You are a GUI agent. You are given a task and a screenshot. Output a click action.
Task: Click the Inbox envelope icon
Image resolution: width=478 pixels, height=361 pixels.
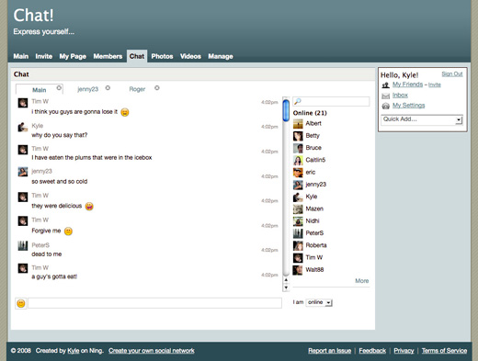[385, 96]
